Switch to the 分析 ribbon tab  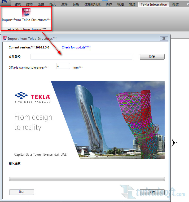click(x=76, y=5)
